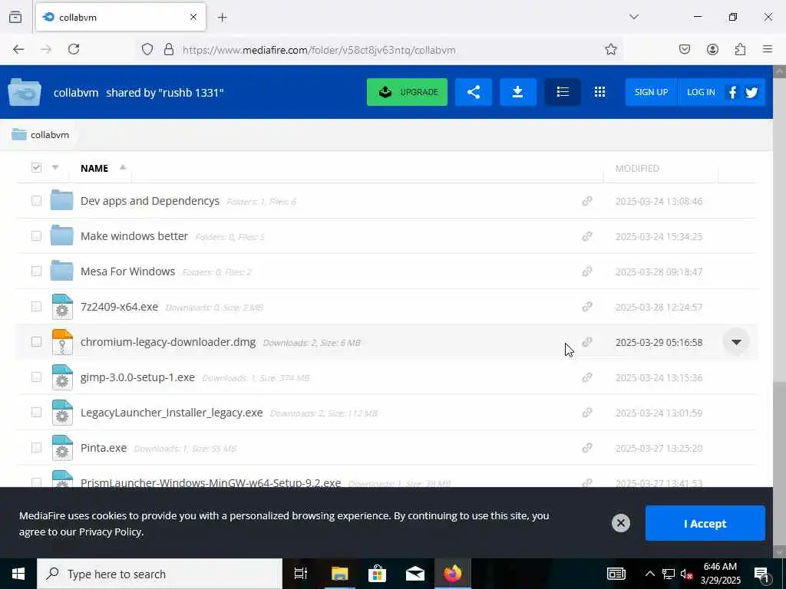The image size is (786, 589).
Task: Click the LOG IN button
Action: [701, 92]
